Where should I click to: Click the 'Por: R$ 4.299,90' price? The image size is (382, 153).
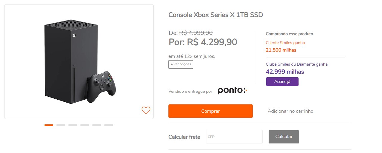(x=203, y=42)
